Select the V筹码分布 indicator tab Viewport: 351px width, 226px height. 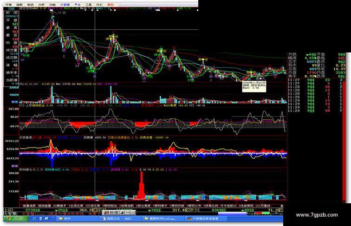click(194, 206)
